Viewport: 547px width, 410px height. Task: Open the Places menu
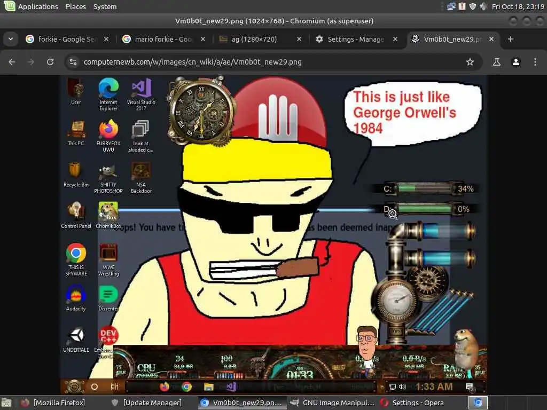click(x=76, y=6)
